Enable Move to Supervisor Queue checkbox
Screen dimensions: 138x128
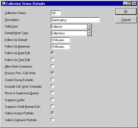[x=52, y=93]
